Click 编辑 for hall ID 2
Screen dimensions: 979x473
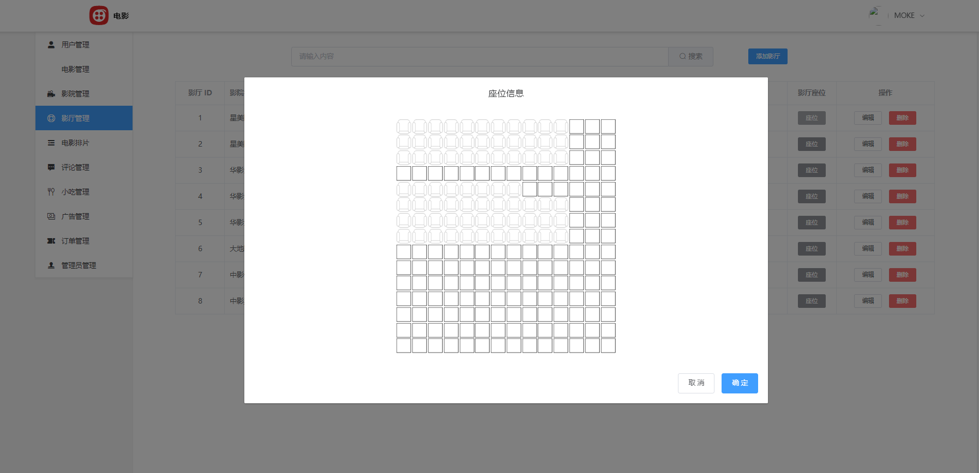(868, 144)
